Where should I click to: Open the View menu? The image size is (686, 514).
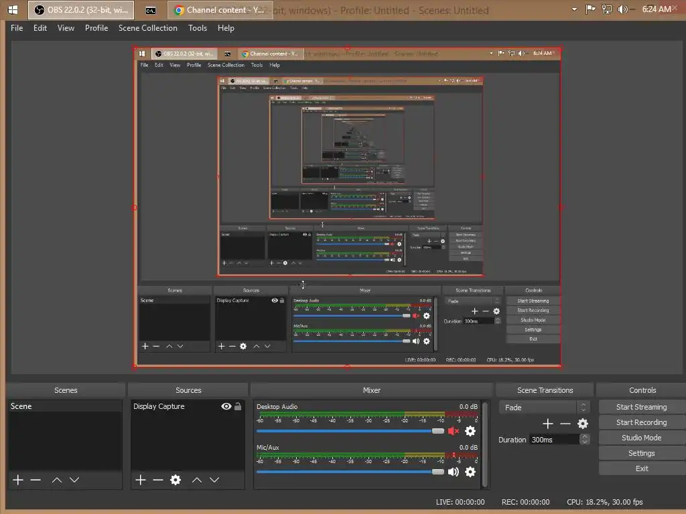click(66, 28)
